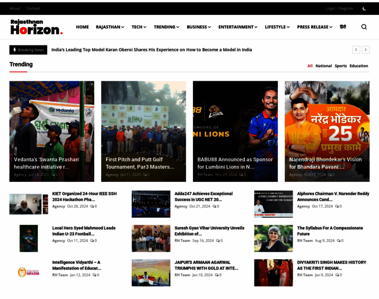Open the About link in top bar

(x=15, y=8)
